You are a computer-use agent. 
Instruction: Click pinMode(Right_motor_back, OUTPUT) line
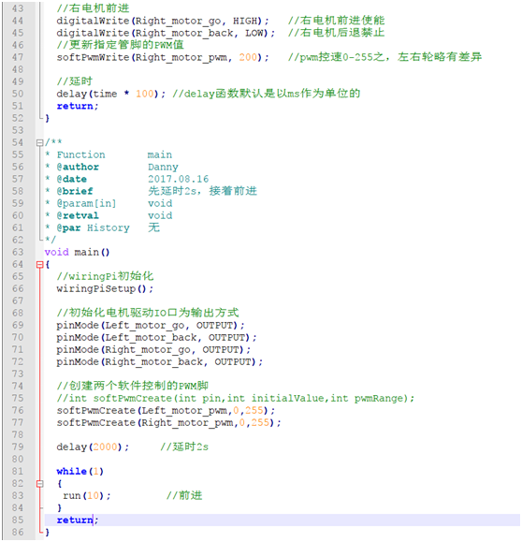(x=160, y=361)
